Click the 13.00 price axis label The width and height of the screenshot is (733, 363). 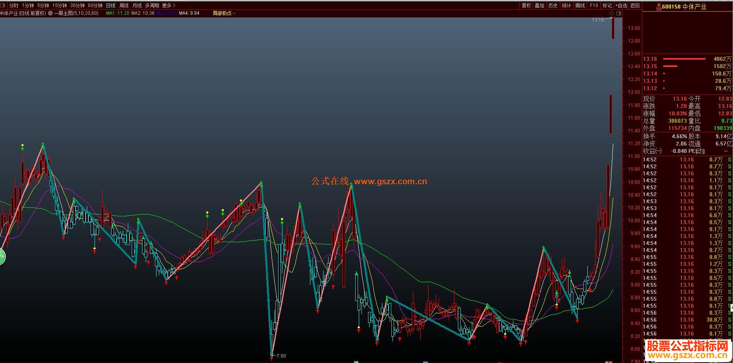click(x=634, y=28)
